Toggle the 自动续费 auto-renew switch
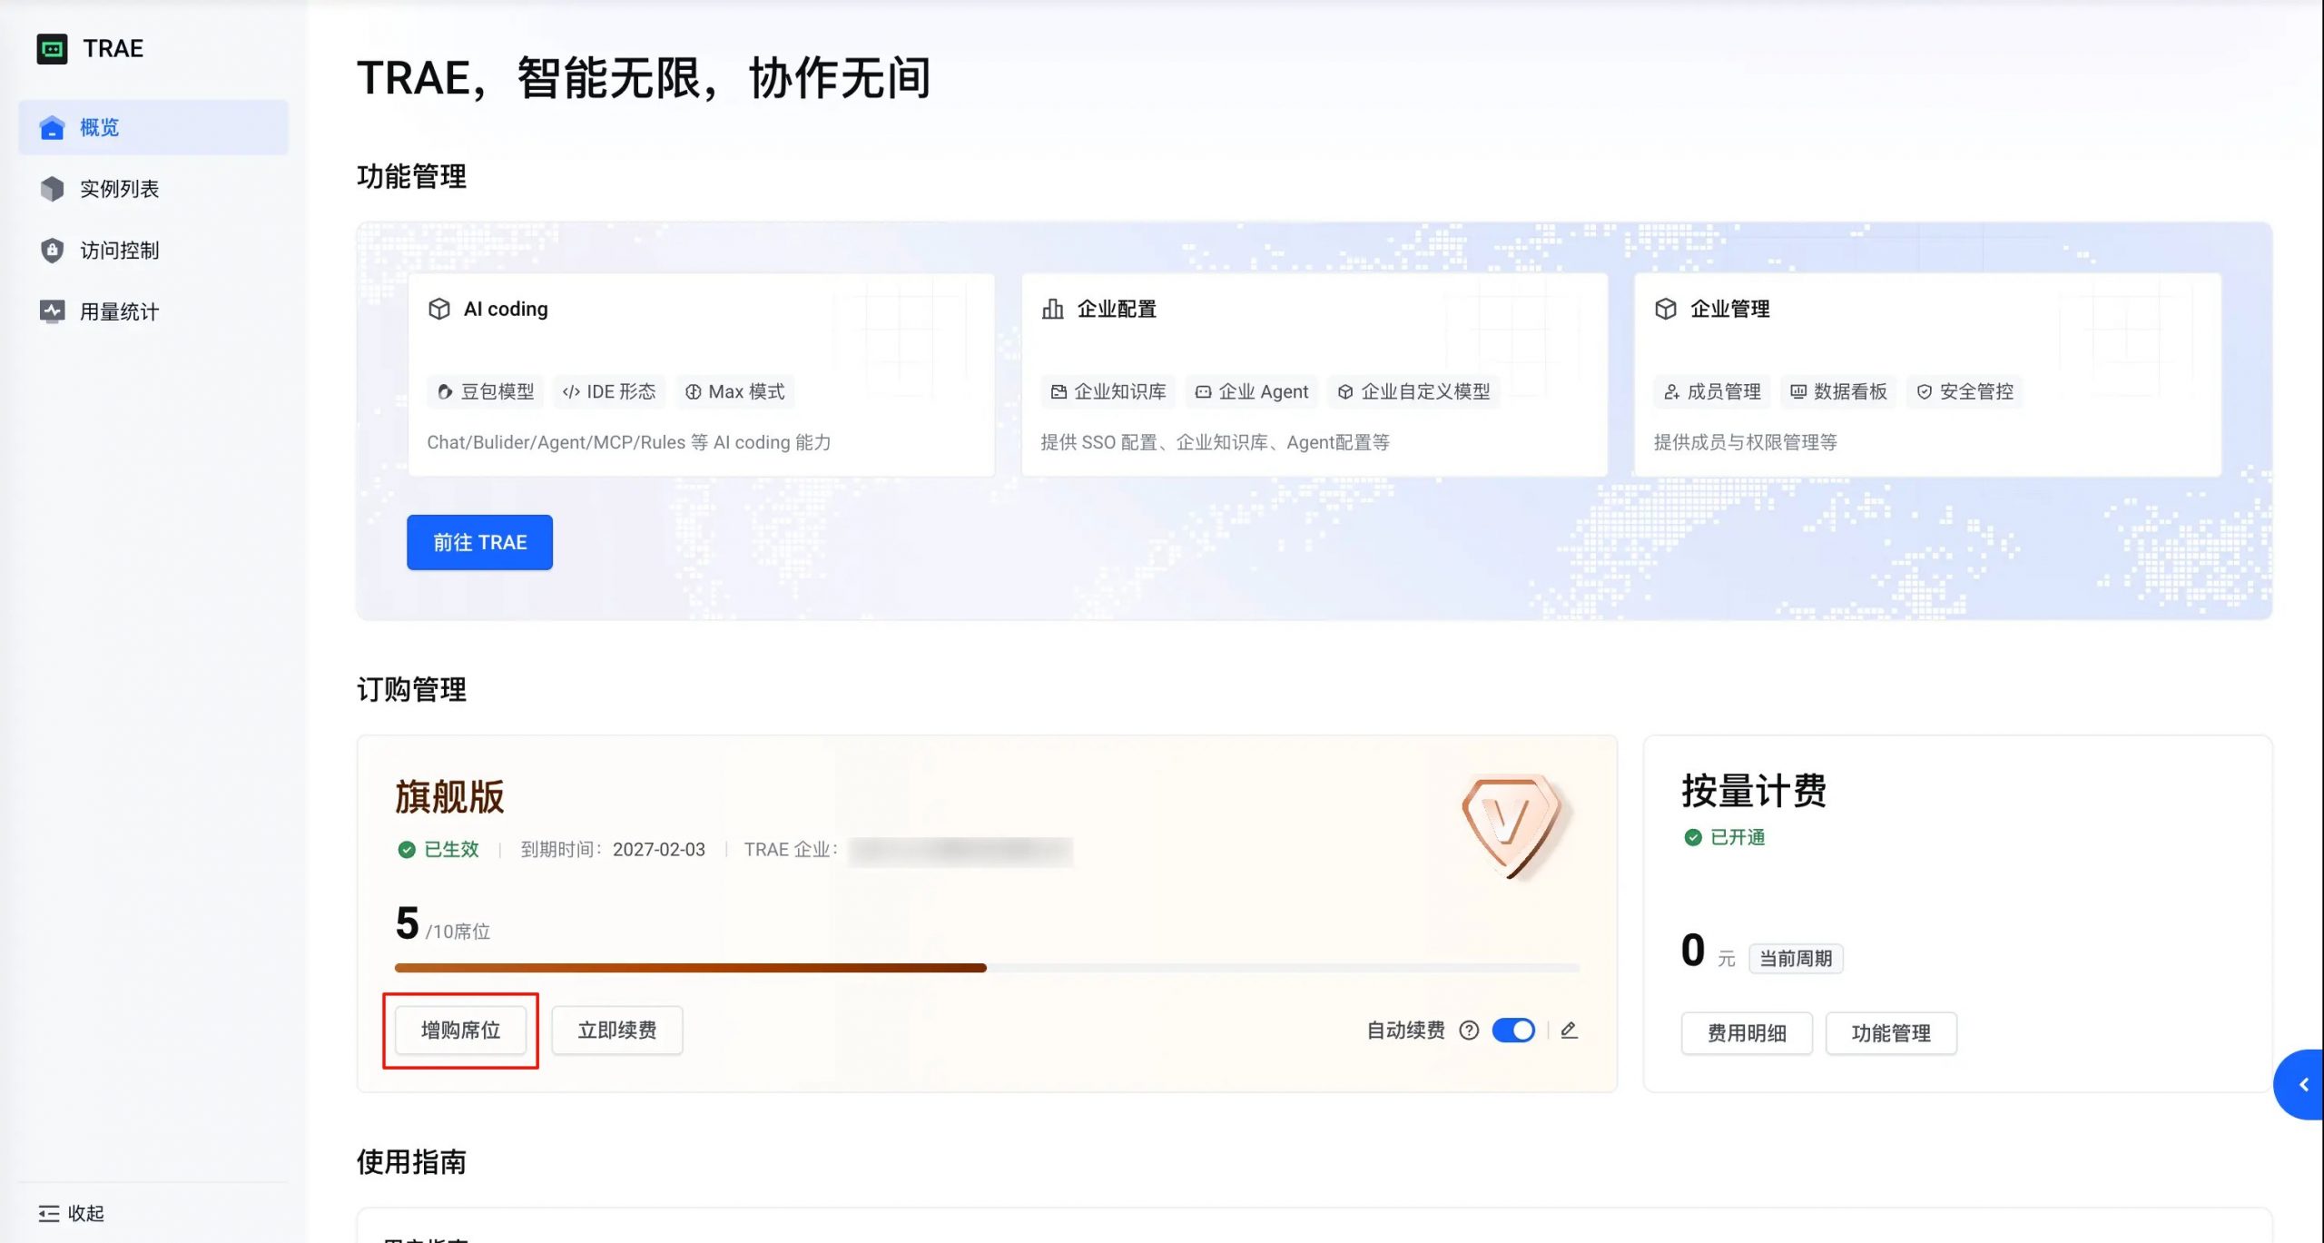 click(x=1513, y=1031)
